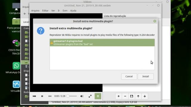Add item to playlist with plus button
191x107 pixels.
[118, 96]
